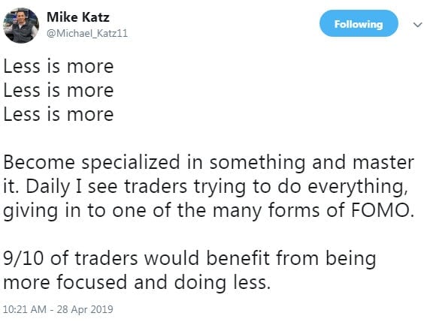Toggle the blue Following button
The width and height of the screenshot is (424, 322).
click(359, 23)
